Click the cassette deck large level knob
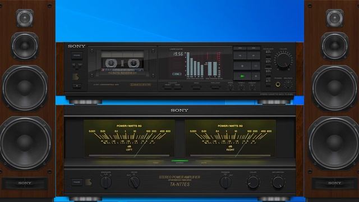The image size is (359, 202). (283, 61)
